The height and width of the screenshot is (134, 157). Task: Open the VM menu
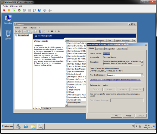pyautogui.click(x=20, y=6)
